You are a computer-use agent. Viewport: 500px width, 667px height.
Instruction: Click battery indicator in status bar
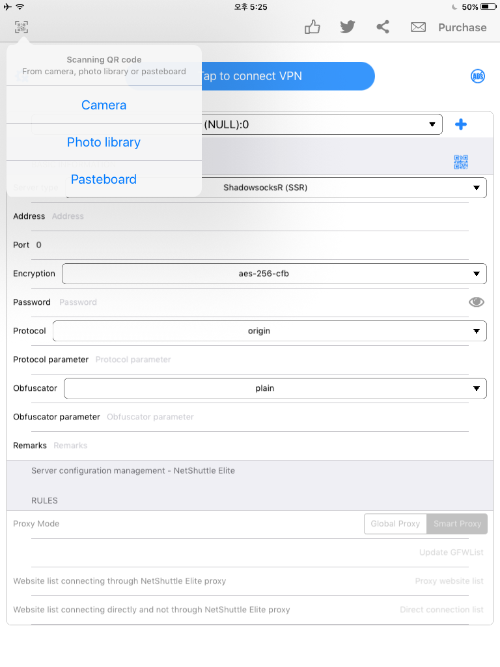[488, 7]
